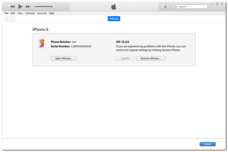Open the list view (Up Next) button
The width and height of the screenshot is (228, 152).
click(165, 6)
